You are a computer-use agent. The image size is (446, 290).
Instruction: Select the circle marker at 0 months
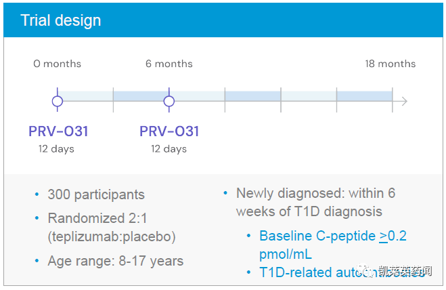pyautogui.click(x=58, y=102)
